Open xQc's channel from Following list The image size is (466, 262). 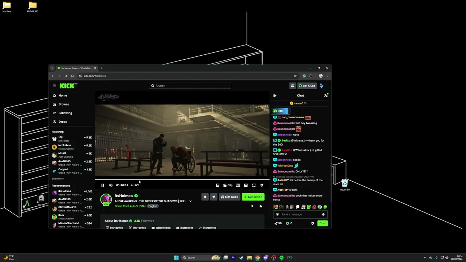pos(72,139)
